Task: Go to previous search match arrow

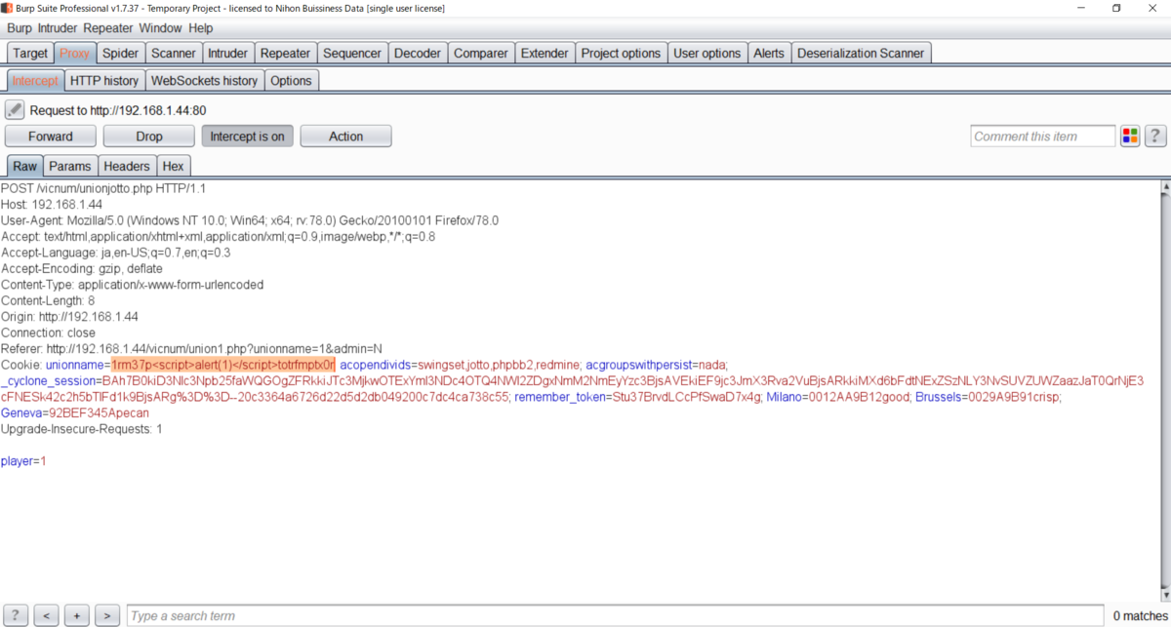Action: click(46, 615)
